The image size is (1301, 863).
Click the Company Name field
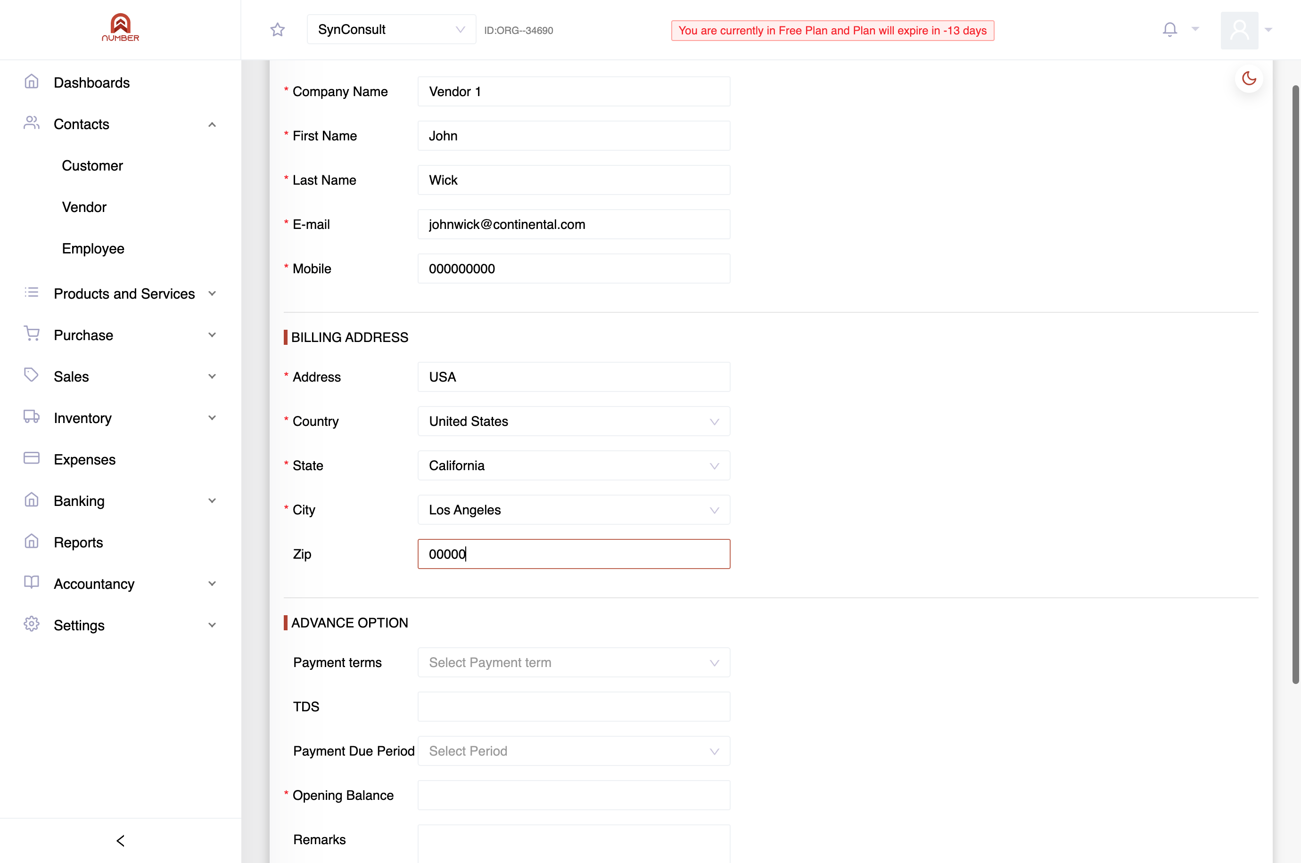tap(574, 92)
